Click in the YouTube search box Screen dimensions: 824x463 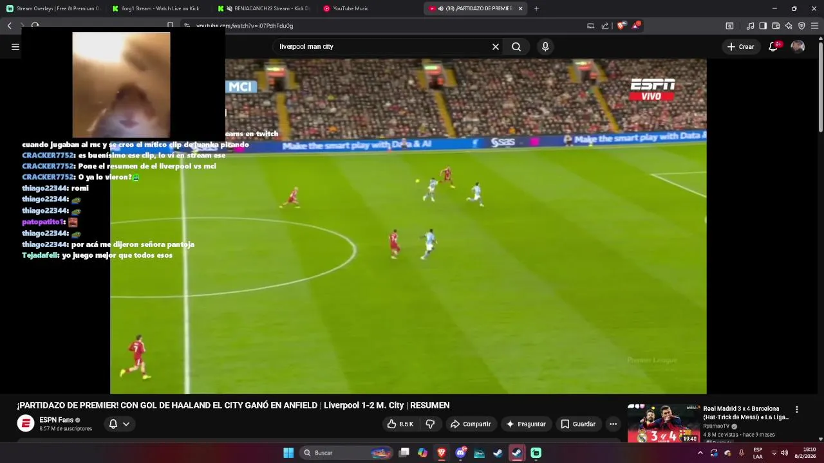[382, 47]
